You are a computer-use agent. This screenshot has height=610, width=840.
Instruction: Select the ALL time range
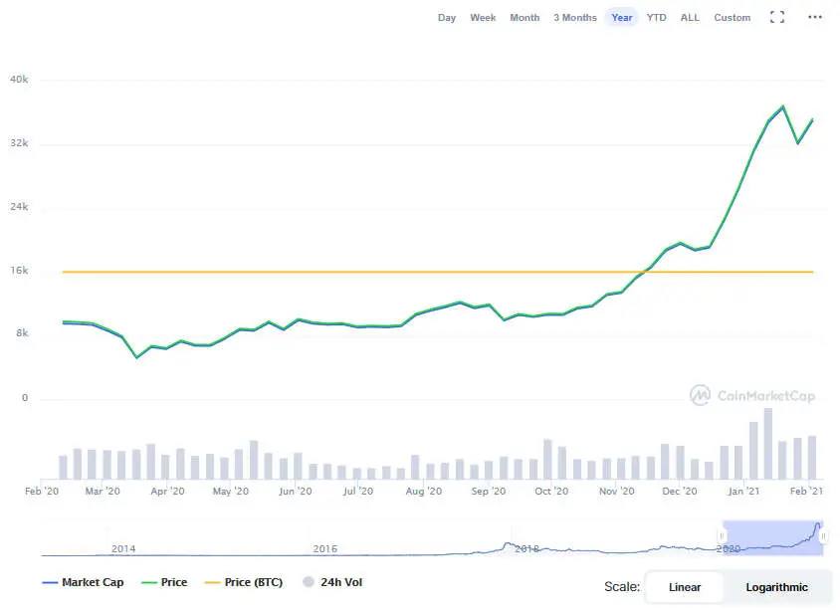point(690,18)
